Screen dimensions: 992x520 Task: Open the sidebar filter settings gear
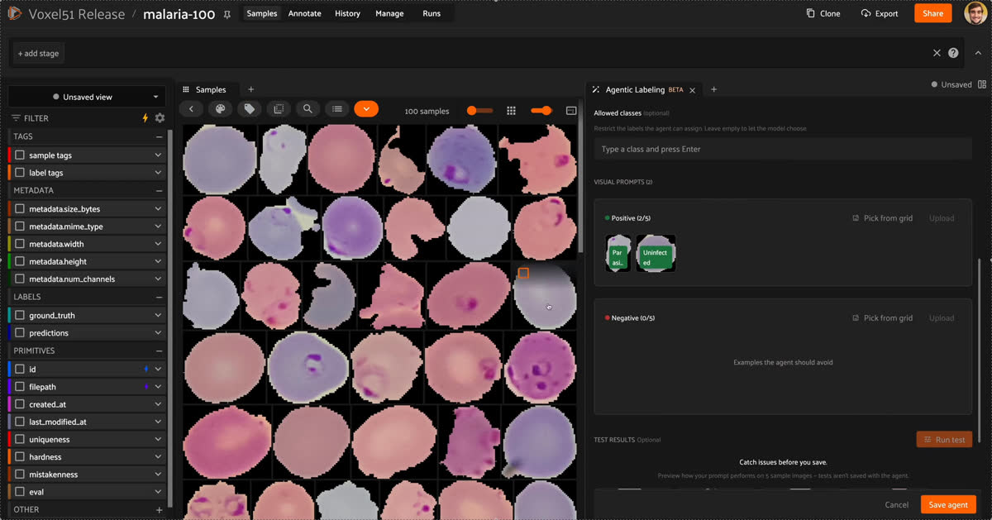click(x=160, y=118)
